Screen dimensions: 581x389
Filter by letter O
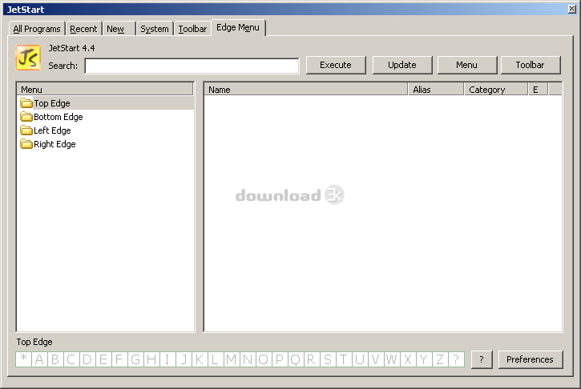(264, 359)
